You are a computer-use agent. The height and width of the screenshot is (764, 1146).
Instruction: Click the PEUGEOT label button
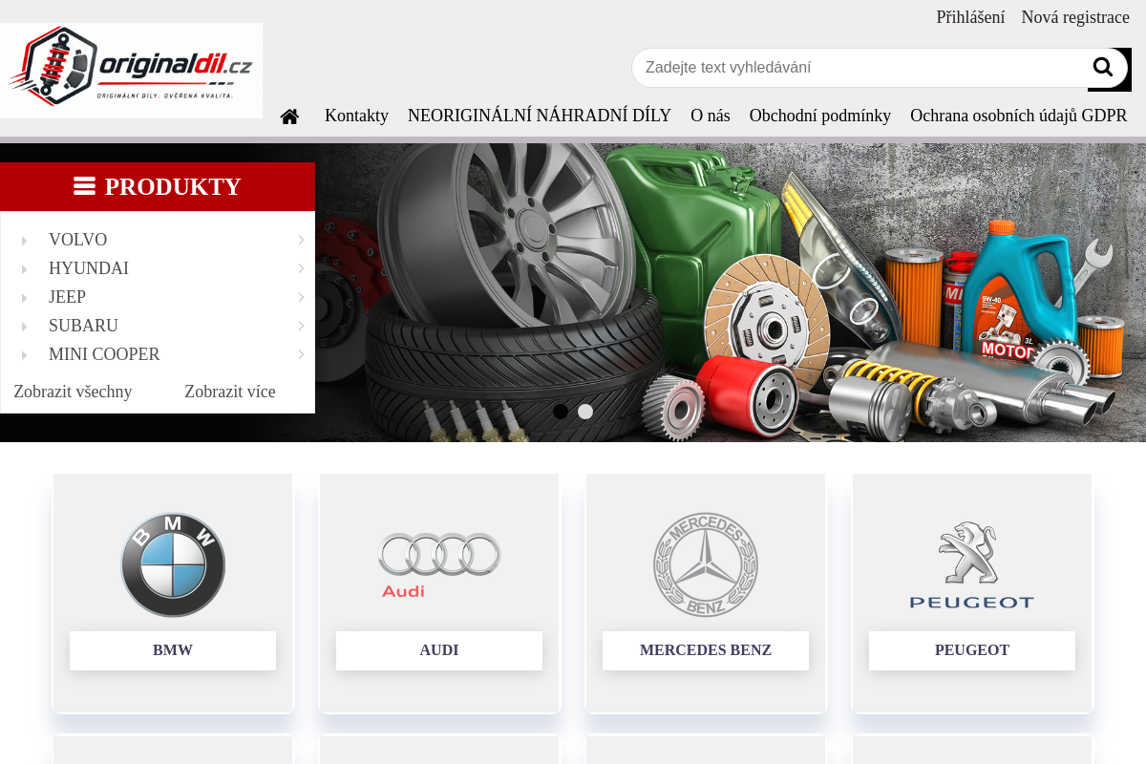(972, 650)
